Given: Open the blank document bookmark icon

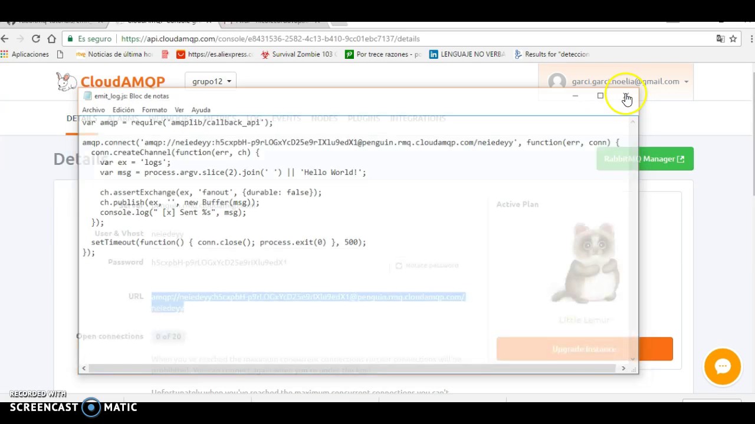Looking at the screenshot, I should tap(60, 54).
